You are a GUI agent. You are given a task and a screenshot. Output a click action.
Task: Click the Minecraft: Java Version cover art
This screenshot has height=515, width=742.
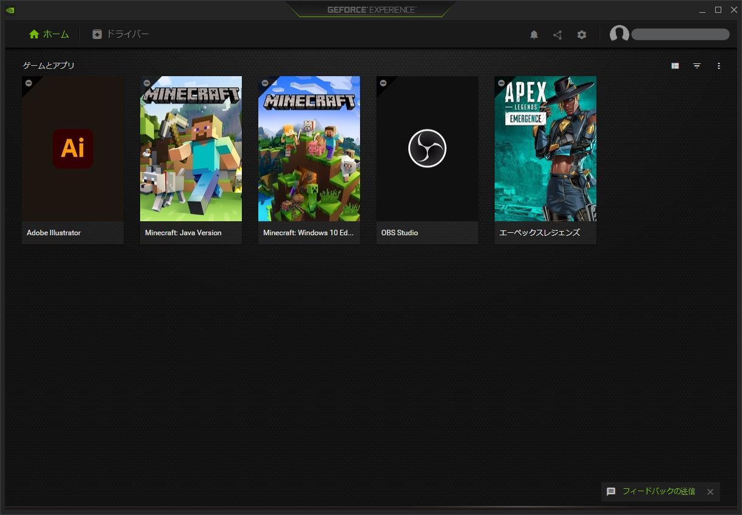point(191,149)
